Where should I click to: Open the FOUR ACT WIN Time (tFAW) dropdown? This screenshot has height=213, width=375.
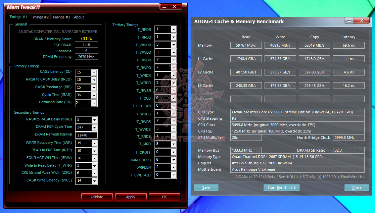[94, 158]
